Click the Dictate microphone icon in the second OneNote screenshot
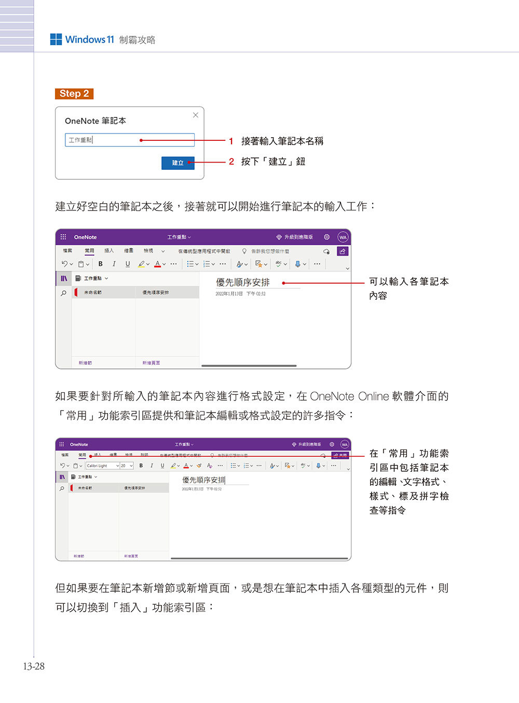 [318, 466]
